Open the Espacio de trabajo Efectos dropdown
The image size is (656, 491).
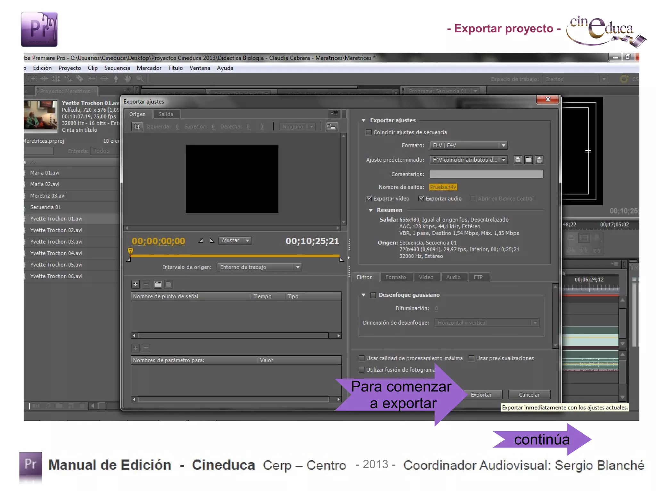pos(575,79)
